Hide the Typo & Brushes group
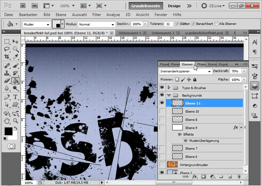 pos(162,87)
